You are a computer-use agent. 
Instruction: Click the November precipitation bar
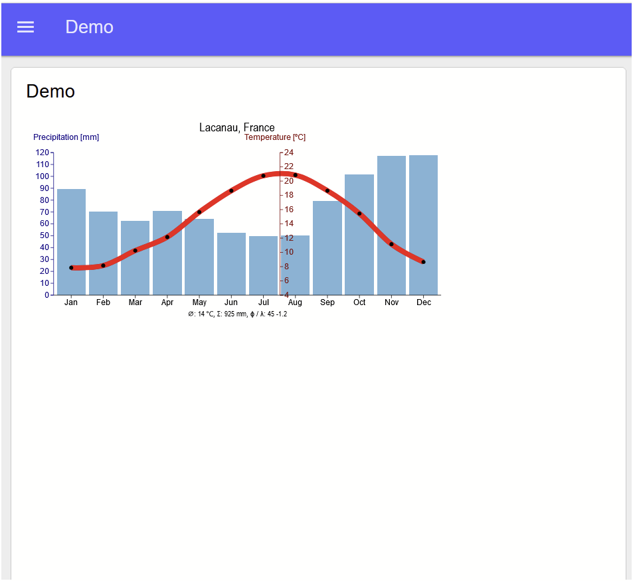392,226
